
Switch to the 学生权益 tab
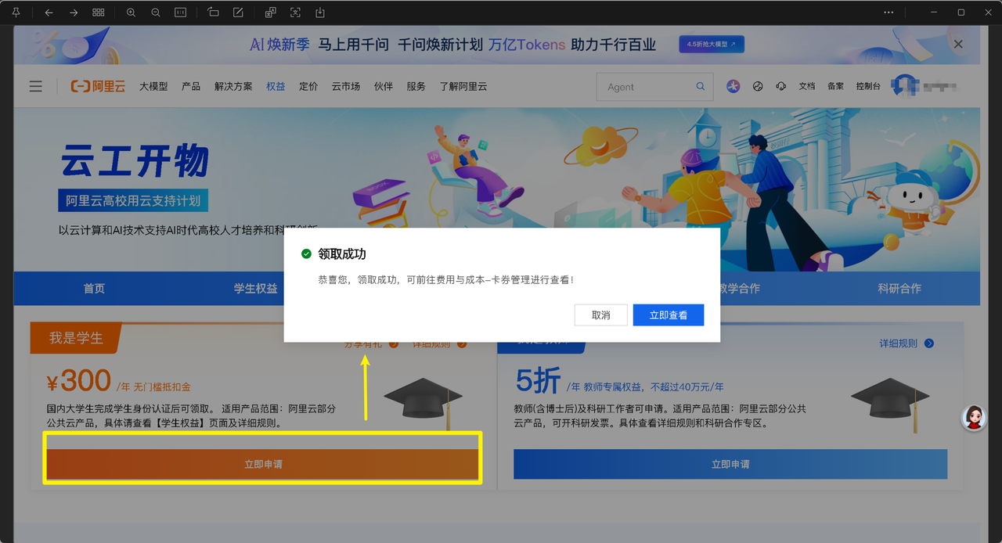(256, 289)
